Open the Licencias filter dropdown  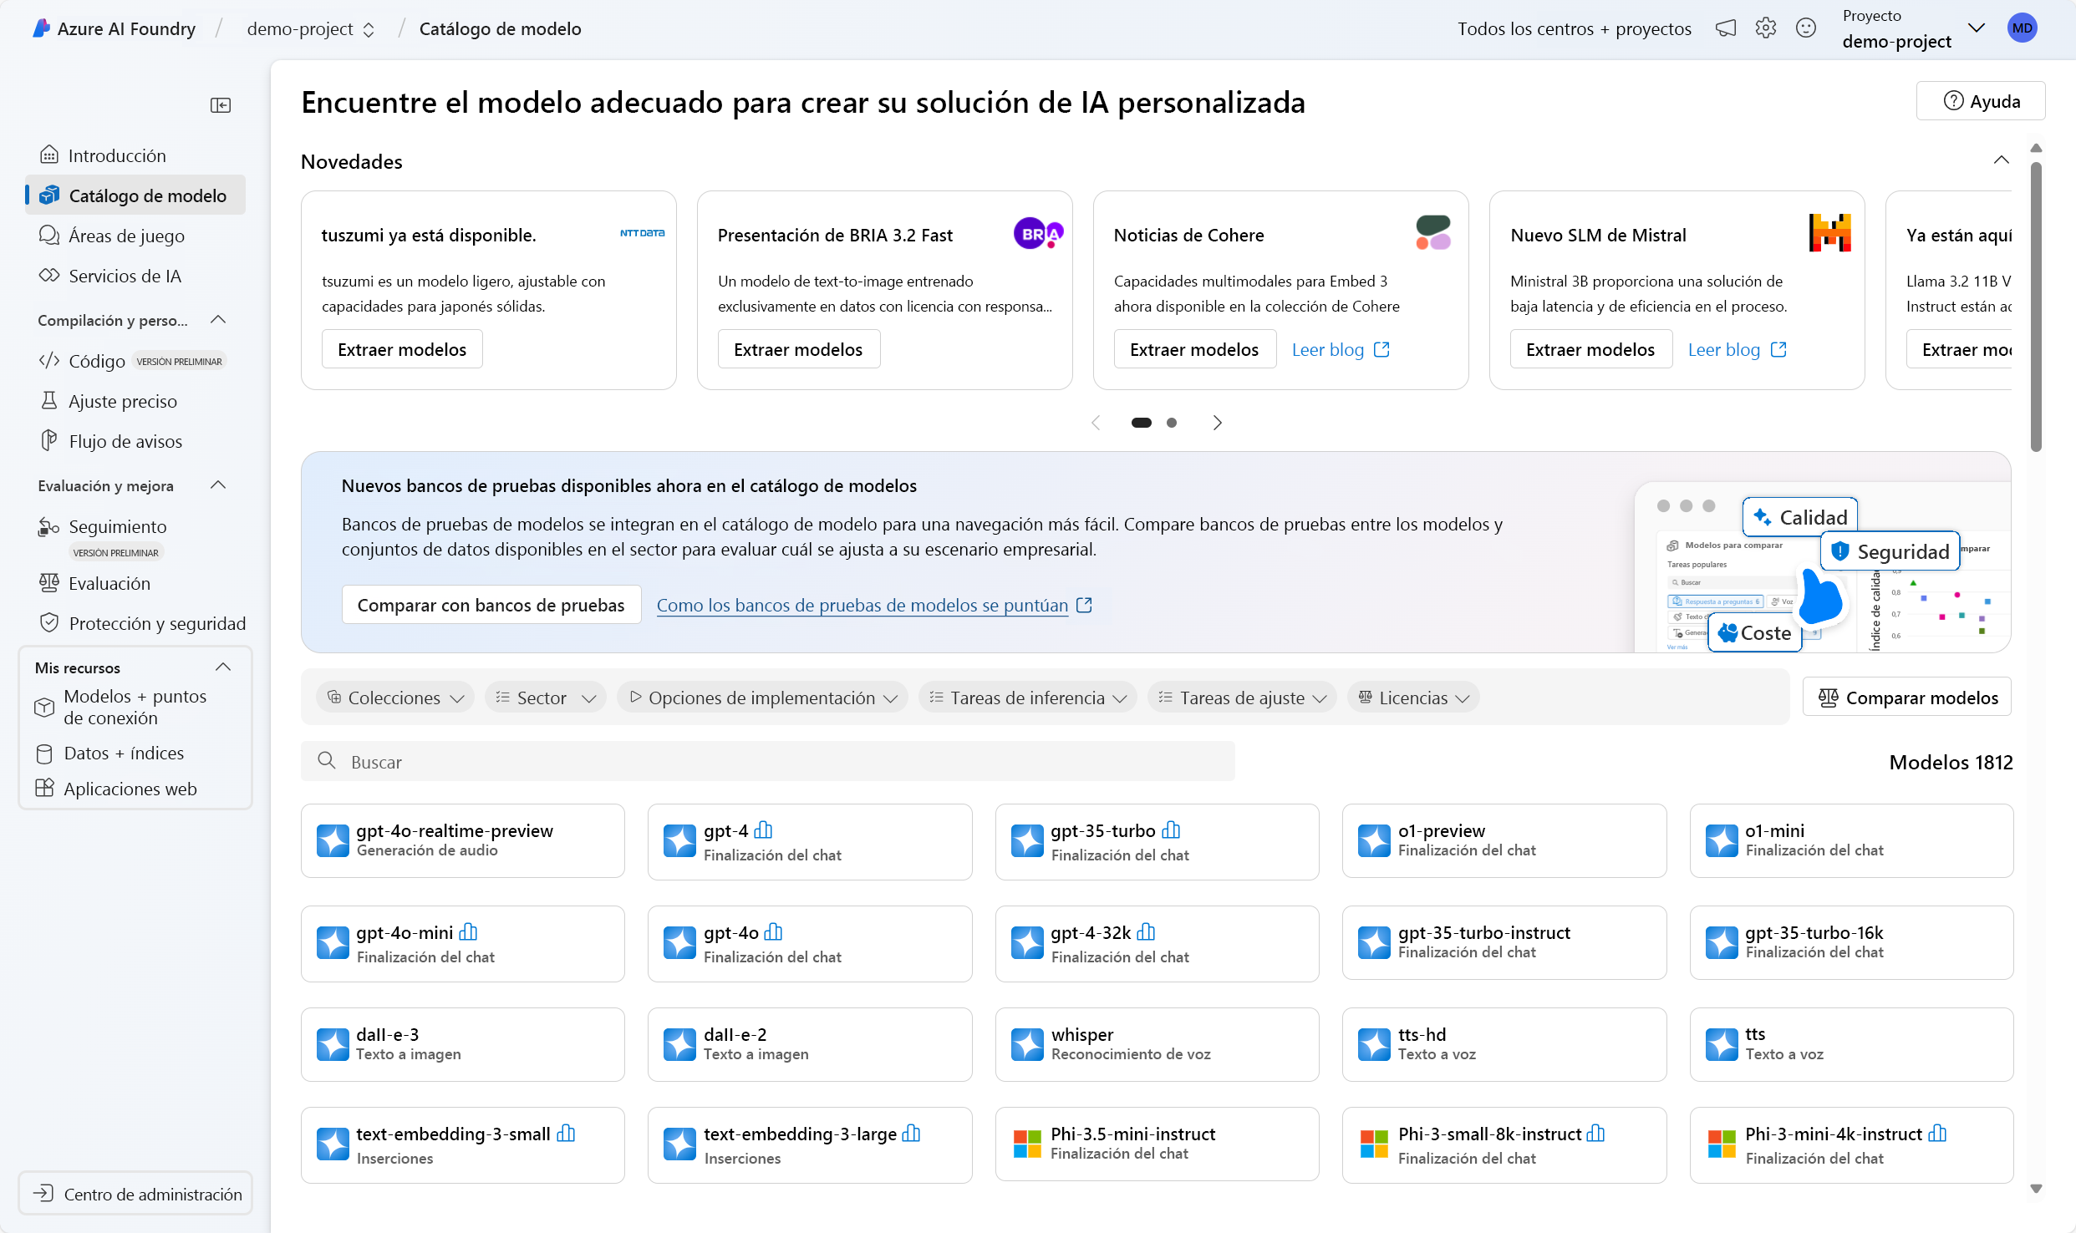coord(1412,697)
